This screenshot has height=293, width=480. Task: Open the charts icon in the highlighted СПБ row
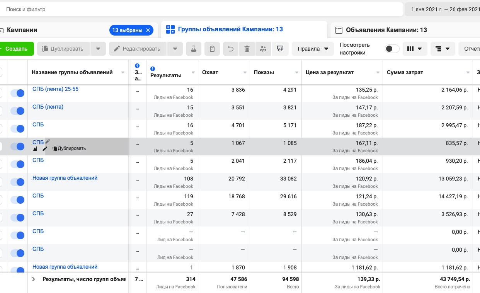coord(35,149)
